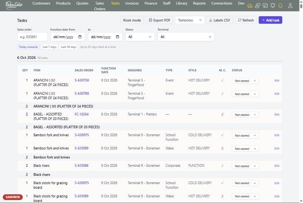Open status dropdown for Black stools S-631089

tap(245, 196)
